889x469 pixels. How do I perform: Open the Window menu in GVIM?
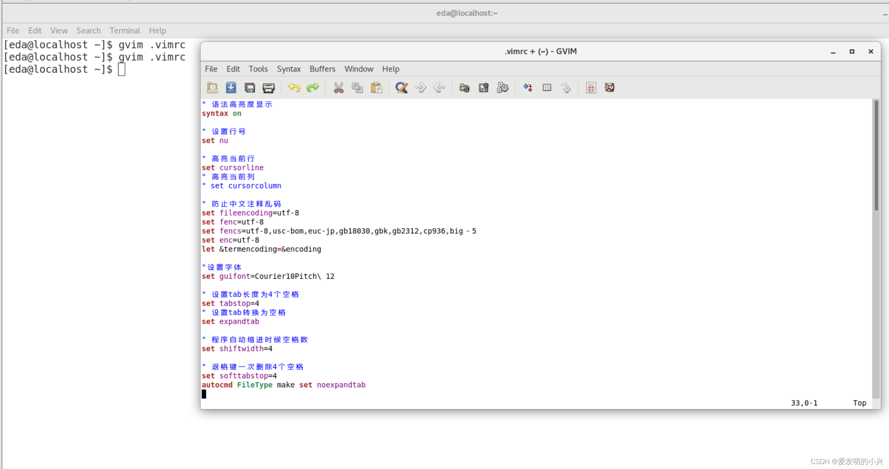point(359,69)
